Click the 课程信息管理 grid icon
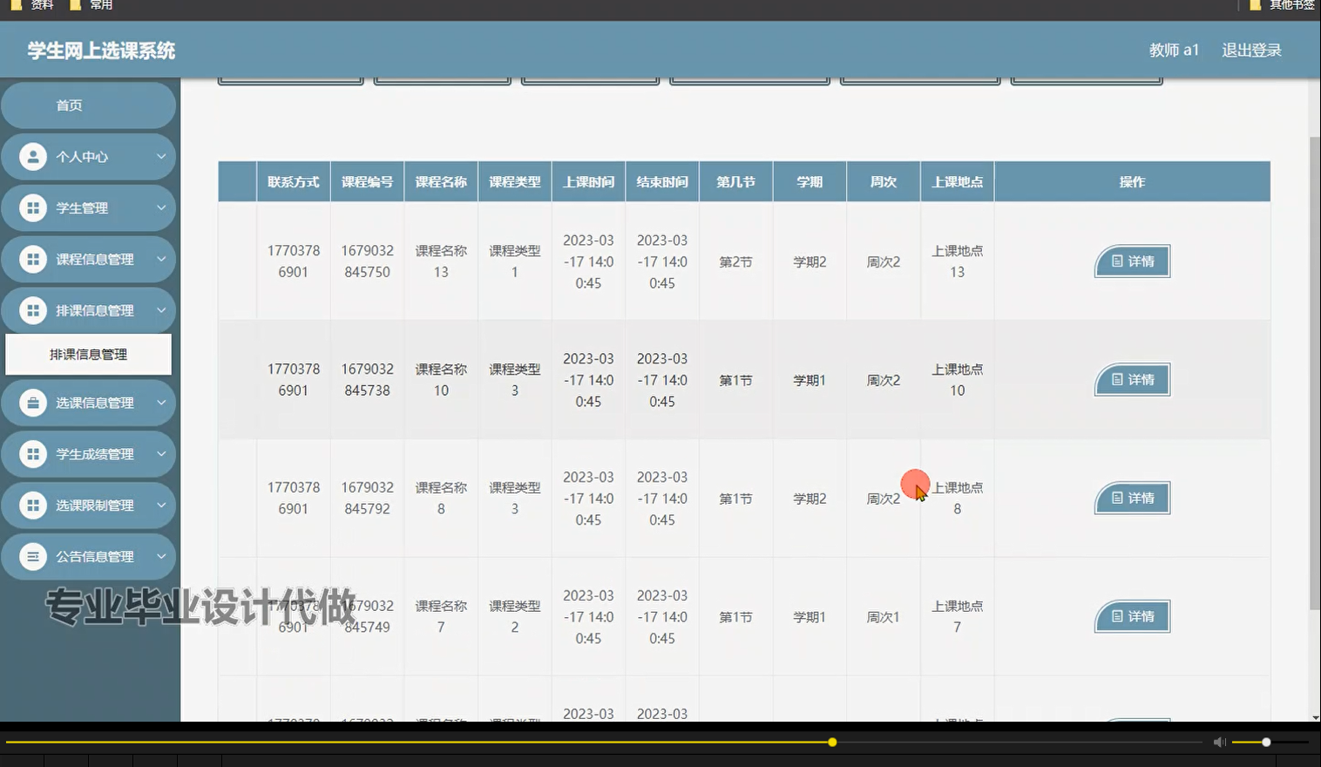Viewport: 1321px width, 767px height. click(x=33, y=259)
